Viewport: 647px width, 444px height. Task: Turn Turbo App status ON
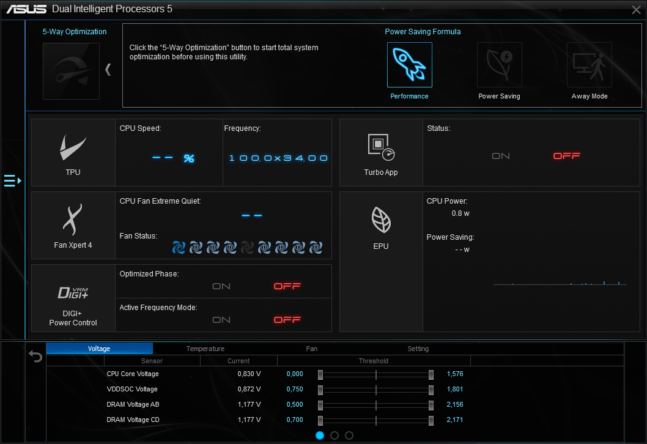(500, 156)
